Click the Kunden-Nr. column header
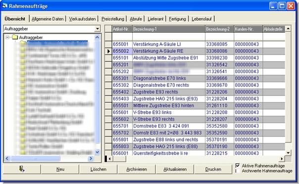Image resolution: width=299 pixels, height=184 pixels. click(x=249, y=29)
